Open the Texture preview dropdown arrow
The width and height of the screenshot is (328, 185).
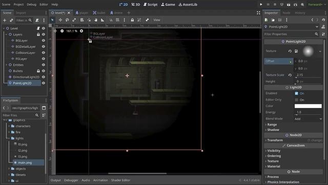click(320, 51)
